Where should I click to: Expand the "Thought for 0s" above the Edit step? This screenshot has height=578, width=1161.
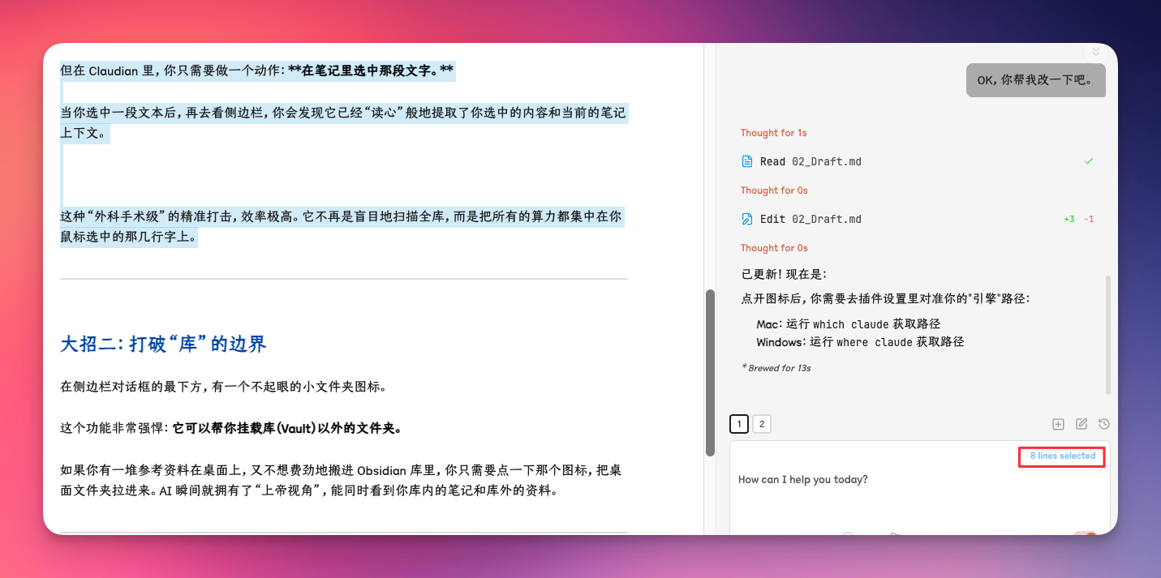[773, 190]
